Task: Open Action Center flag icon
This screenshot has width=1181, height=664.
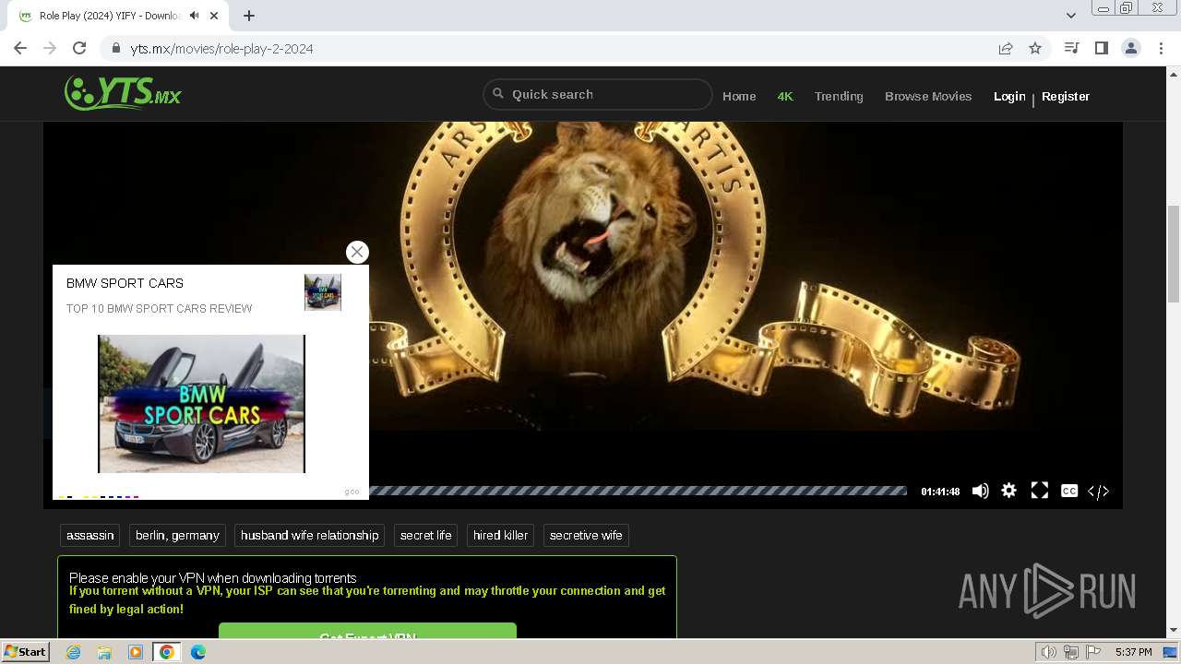Action: (1093, 652)
